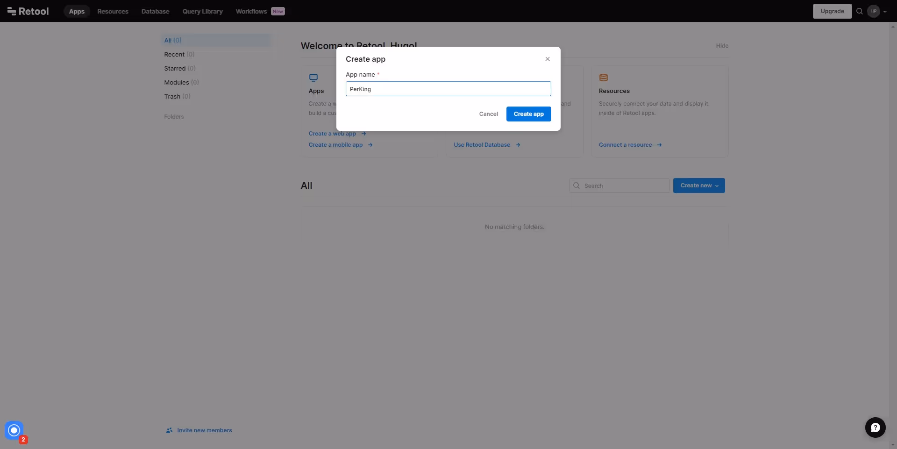Click Connect a resource link
The height and width of the screenshot is (449, 897).
pos(625,145)
